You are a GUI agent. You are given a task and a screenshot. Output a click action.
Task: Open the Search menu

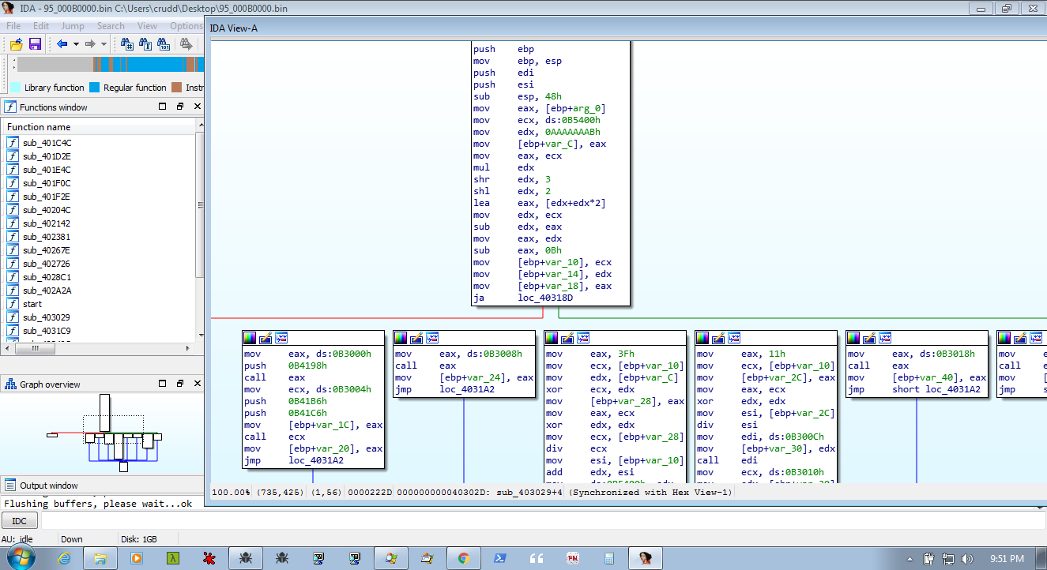(x=111, y=26)
